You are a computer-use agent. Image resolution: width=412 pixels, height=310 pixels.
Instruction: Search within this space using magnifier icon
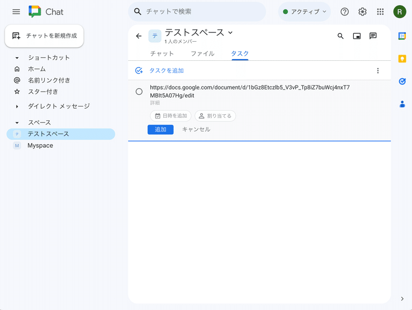coord(340,36)
